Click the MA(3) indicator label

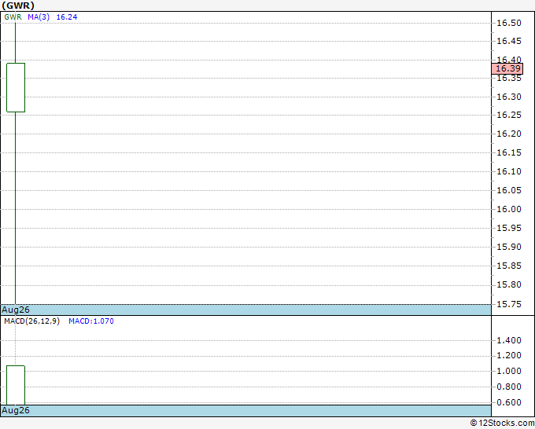[39, 17]
